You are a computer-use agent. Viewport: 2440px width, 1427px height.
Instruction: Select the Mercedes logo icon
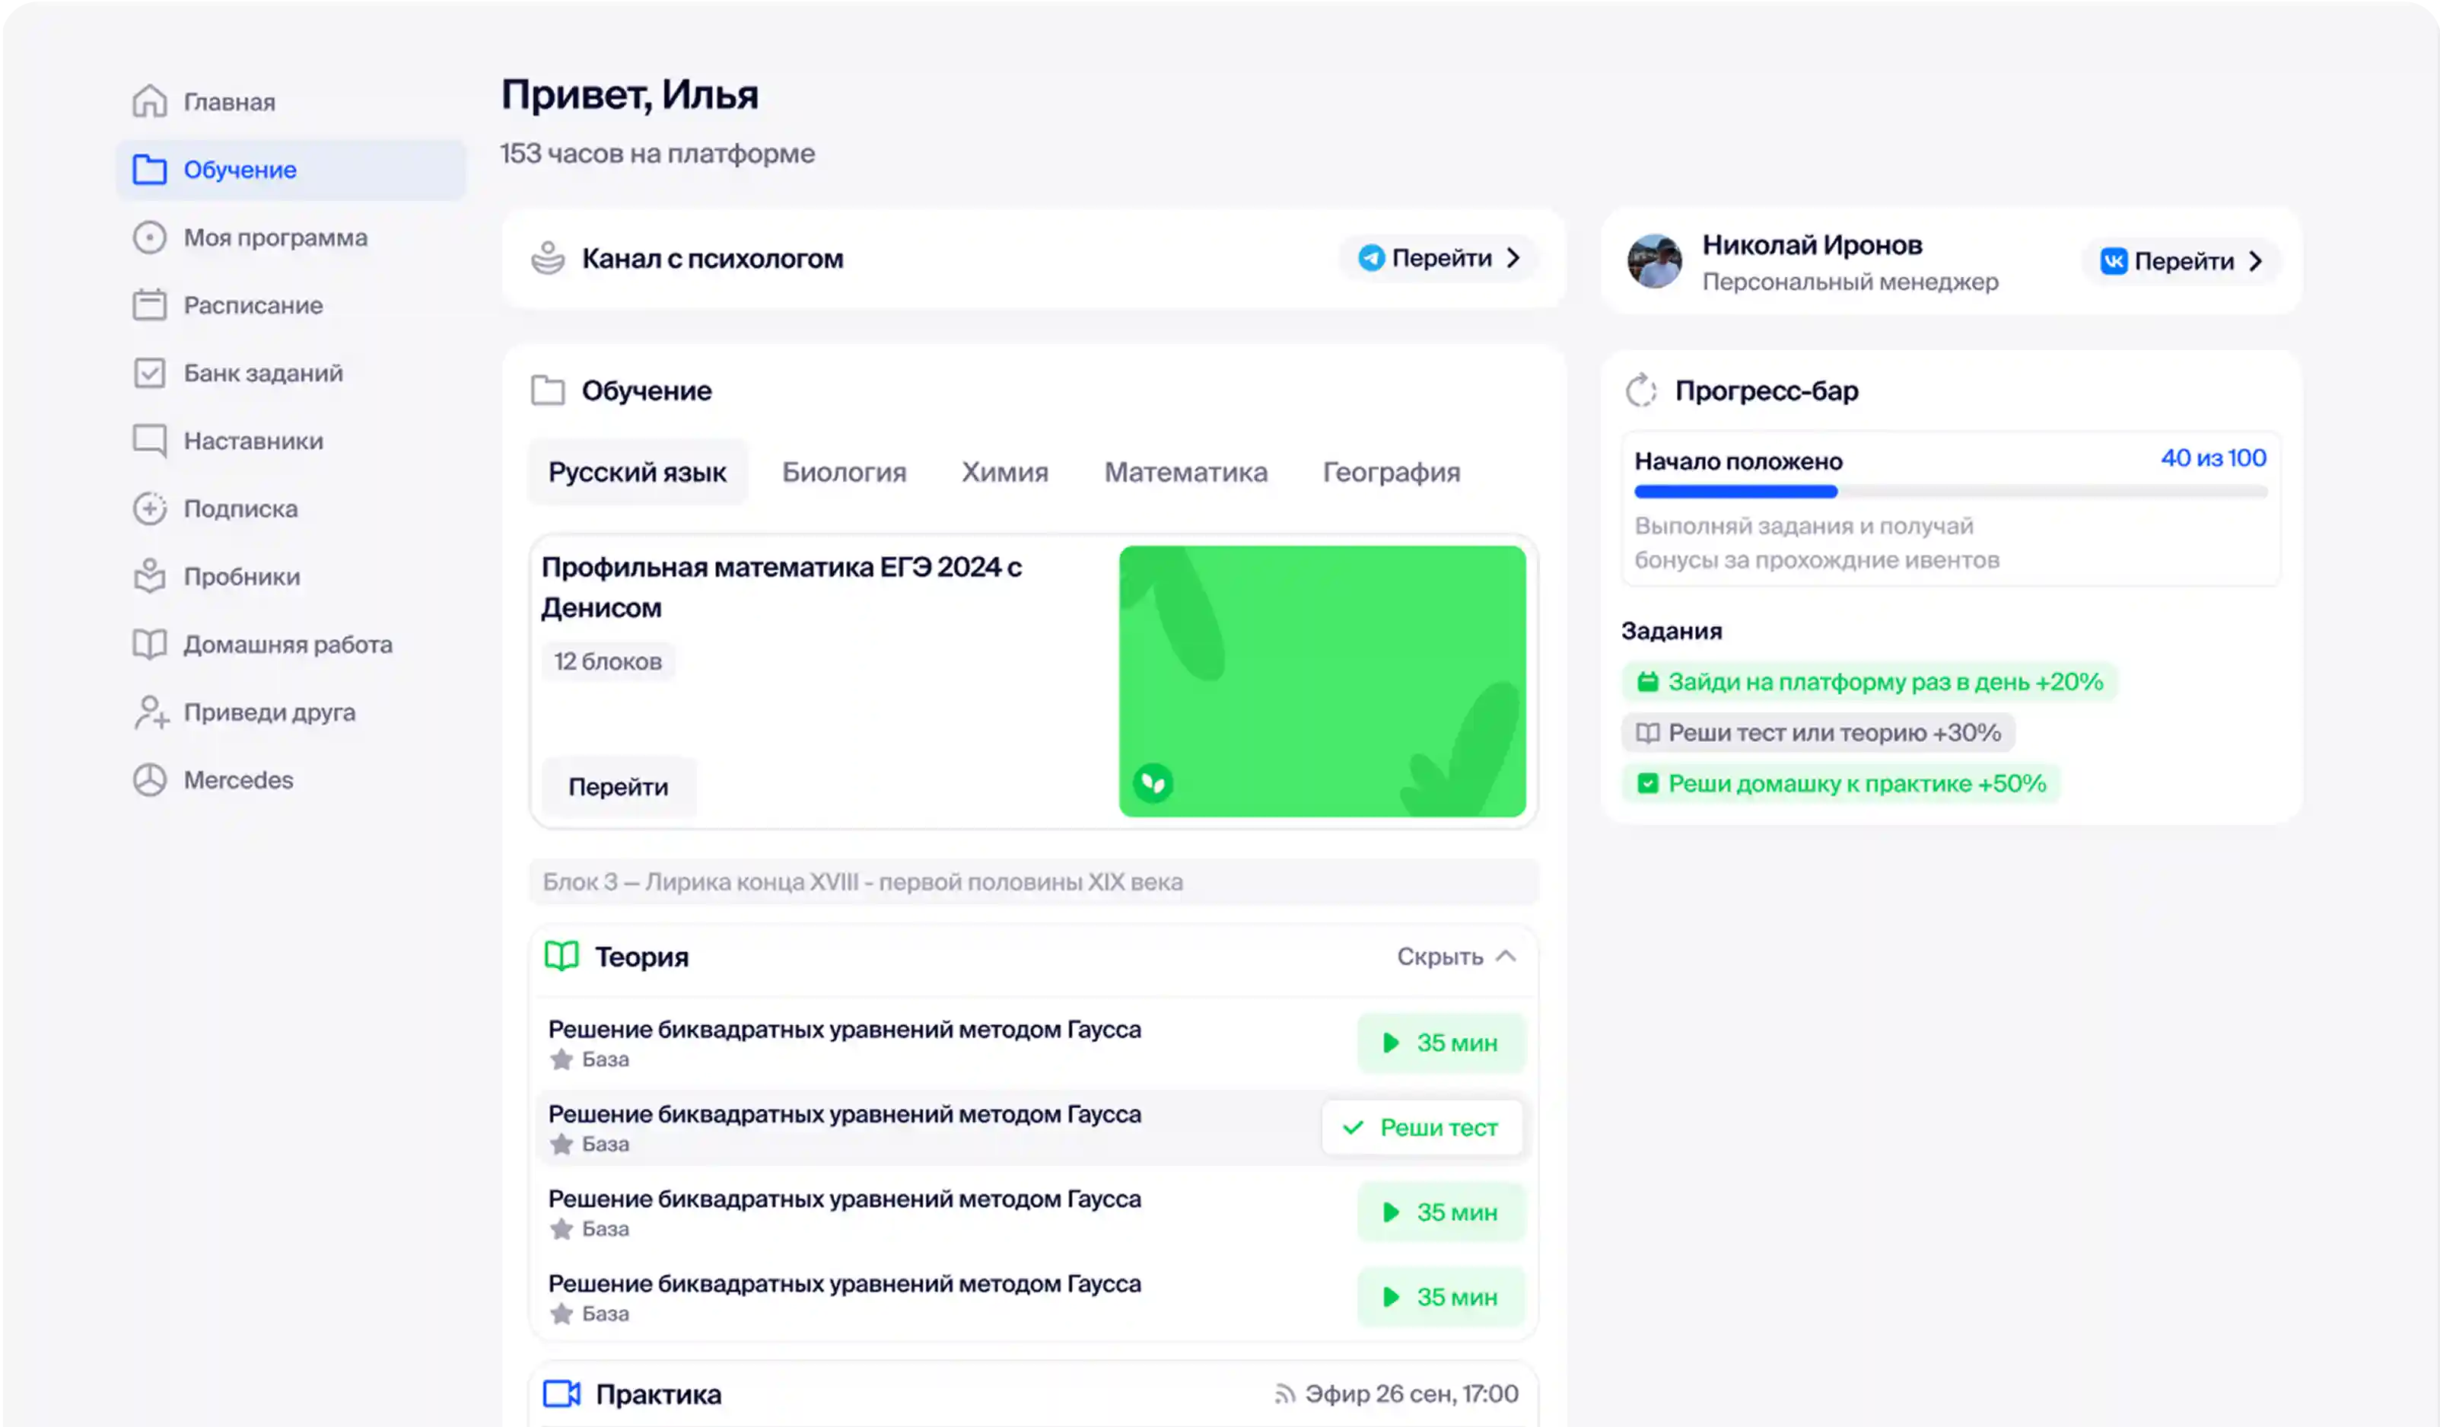tap(149, 779)
